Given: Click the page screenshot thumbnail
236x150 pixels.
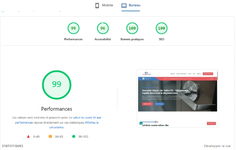Looking at the screenshot, I should click(178, 99).
